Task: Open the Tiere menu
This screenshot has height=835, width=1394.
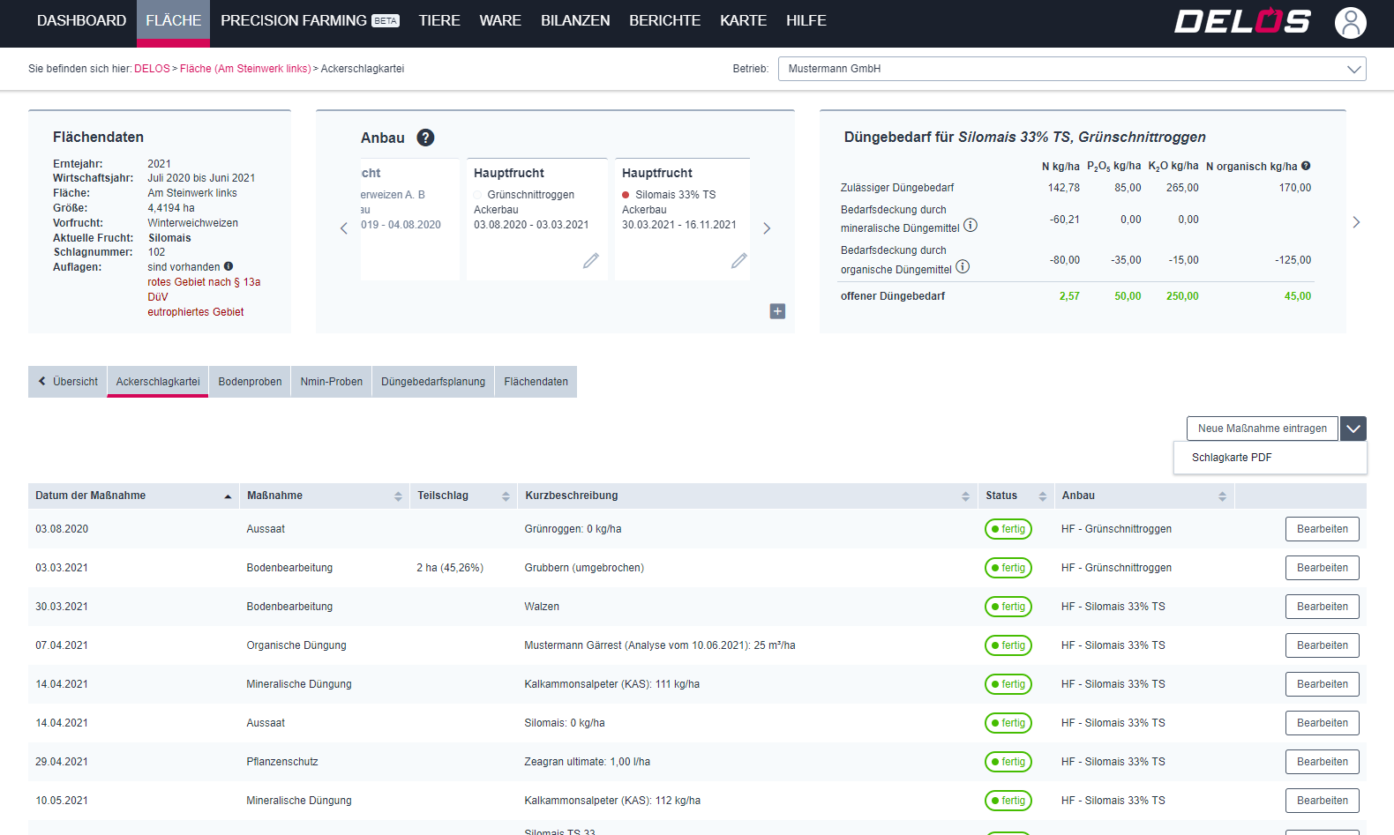Action: [x=439, y=20]
